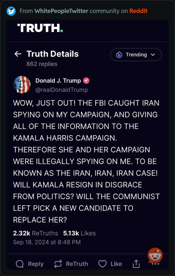The height and width of the screenshot is (276, 175).
Task: Click the blue bird icon at top
Action: click(x=11, y=11)
